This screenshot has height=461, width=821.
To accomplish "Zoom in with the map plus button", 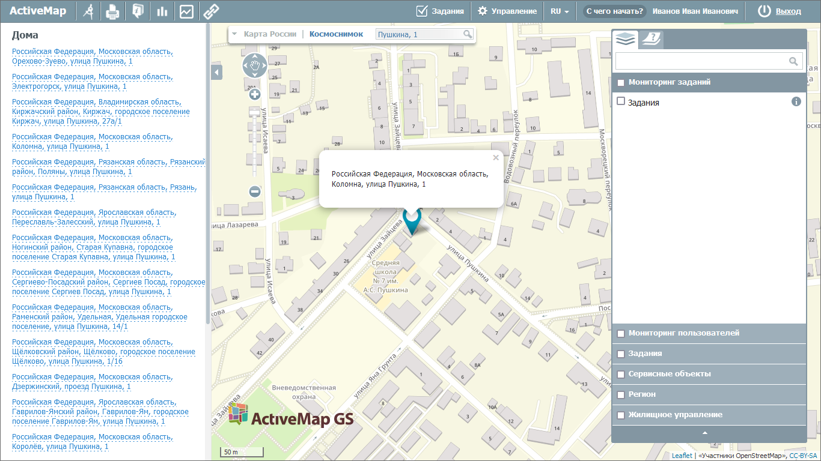I will [255, 94].
